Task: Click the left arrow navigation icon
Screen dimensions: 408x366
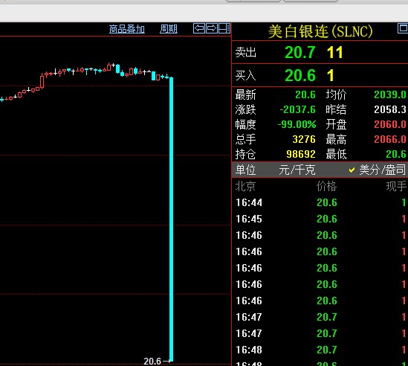Action: tap(199, 28)
